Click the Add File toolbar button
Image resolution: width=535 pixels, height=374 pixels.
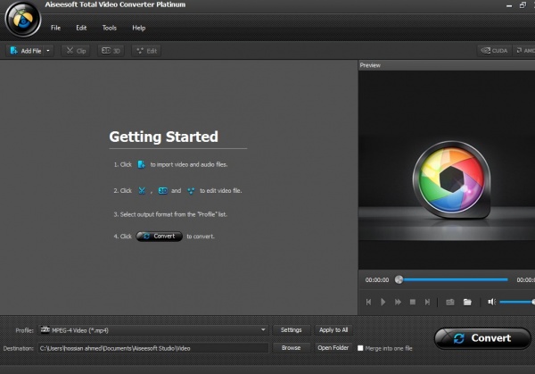[x=25, y=51]
